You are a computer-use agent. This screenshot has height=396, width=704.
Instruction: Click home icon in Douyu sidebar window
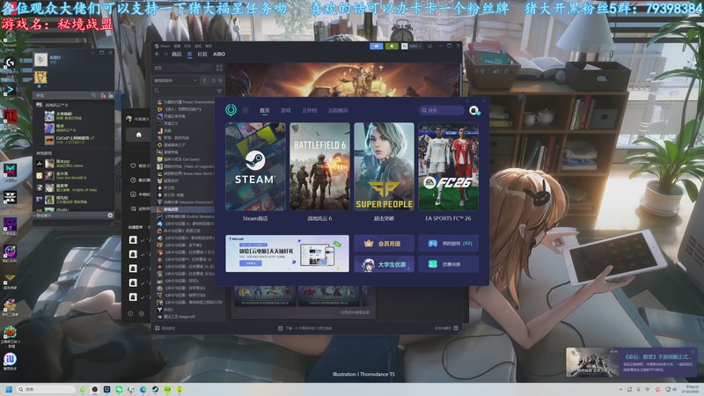tap(139, 136)
